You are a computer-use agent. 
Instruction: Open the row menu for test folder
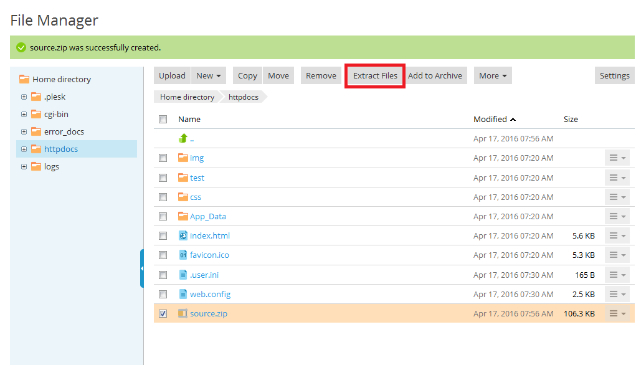pyautogui.click(x=617, y=178)
